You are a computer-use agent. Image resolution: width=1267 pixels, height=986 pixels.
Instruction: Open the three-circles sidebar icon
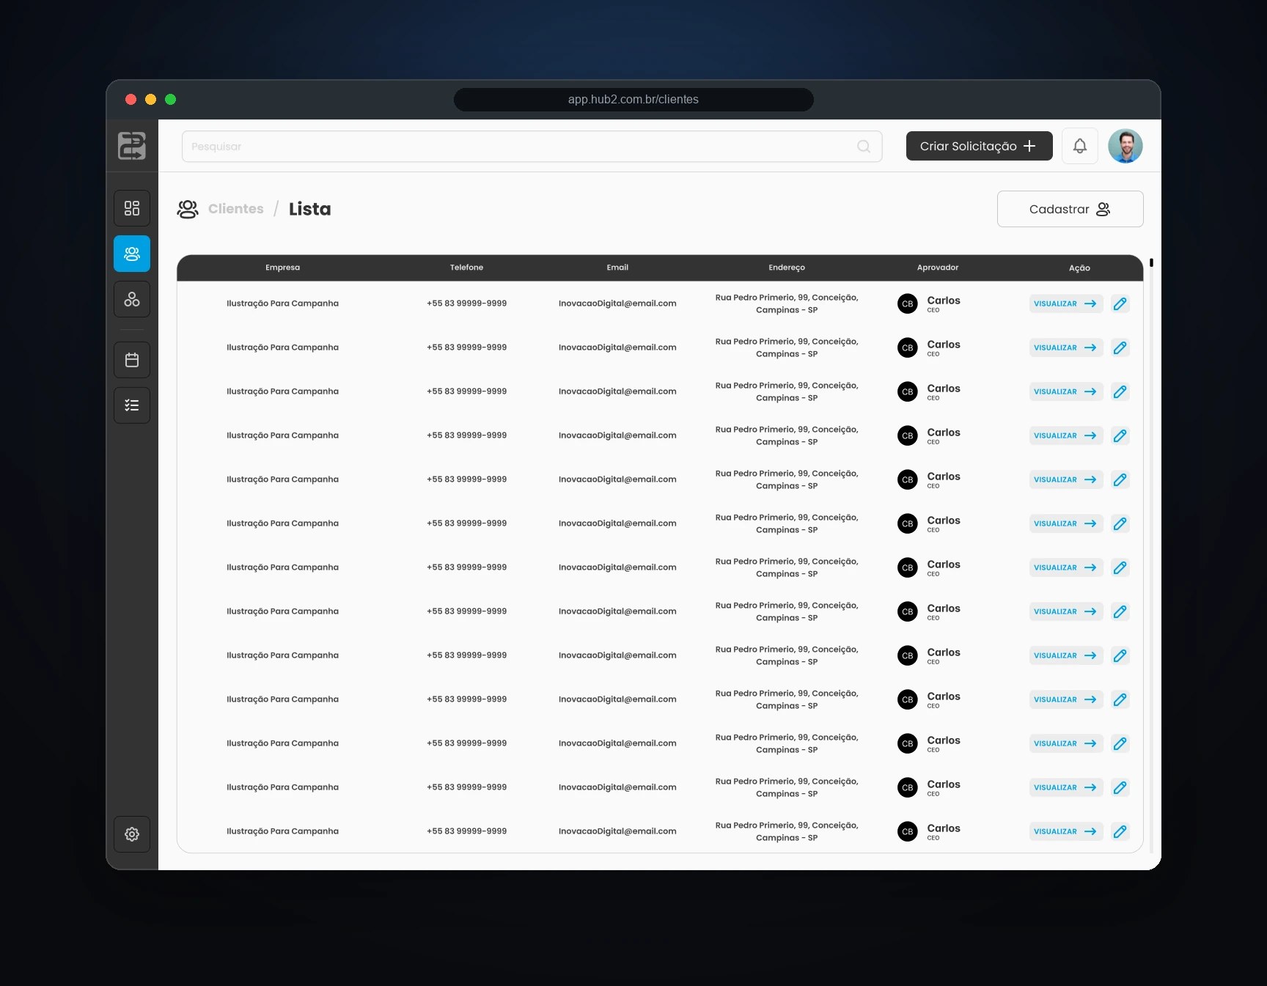tap(132, 299)
